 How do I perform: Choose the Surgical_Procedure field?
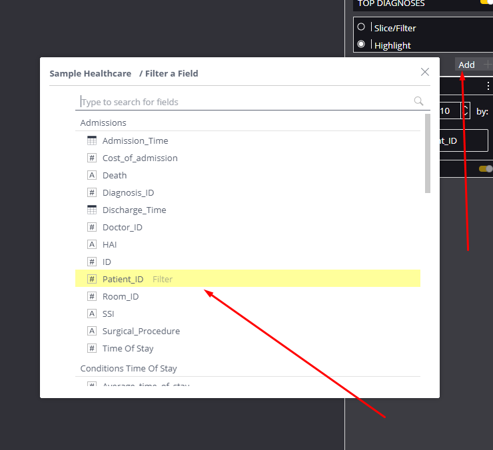[x=141, y=331]
